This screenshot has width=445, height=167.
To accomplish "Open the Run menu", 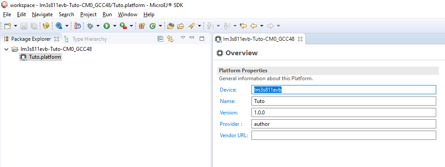I will tap(107, 14).
